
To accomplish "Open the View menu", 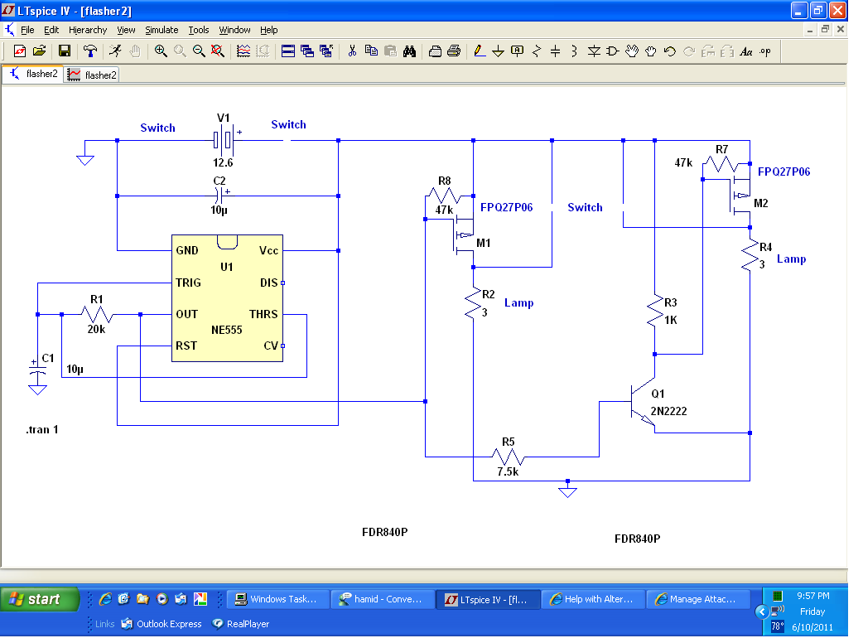I will pyautogui.click(x=126, y=30).
